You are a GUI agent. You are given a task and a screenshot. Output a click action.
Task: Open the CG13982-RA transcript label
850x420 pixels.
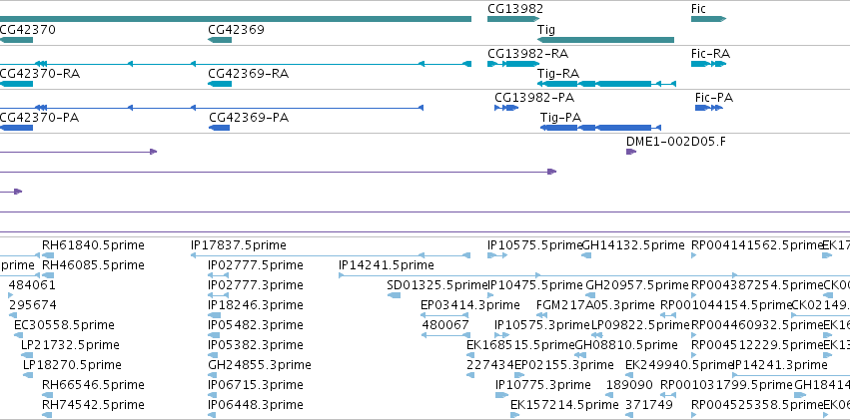coord(527,54)
